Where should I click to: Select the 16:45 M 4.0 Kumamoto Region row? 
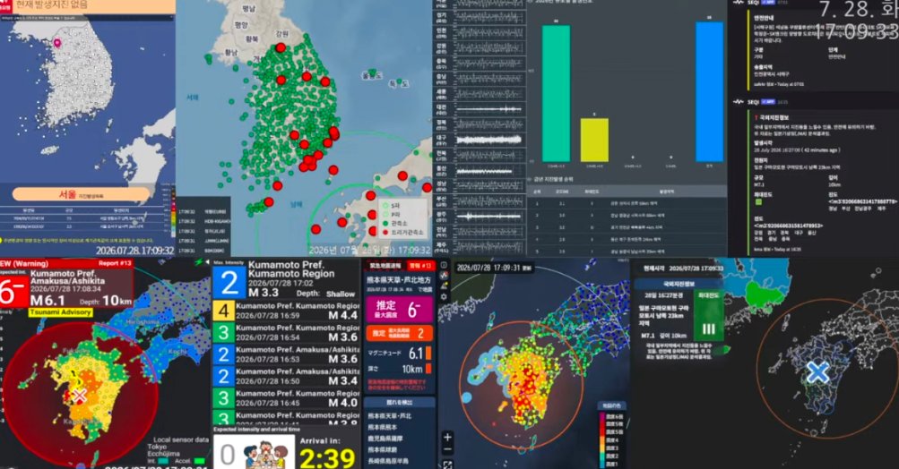pyautogui.click(x=287, y=398)
